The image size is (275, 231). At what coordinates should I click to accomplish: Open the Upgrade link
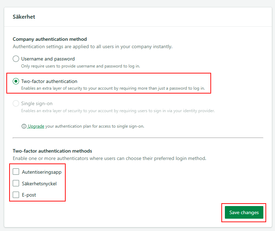36,126
